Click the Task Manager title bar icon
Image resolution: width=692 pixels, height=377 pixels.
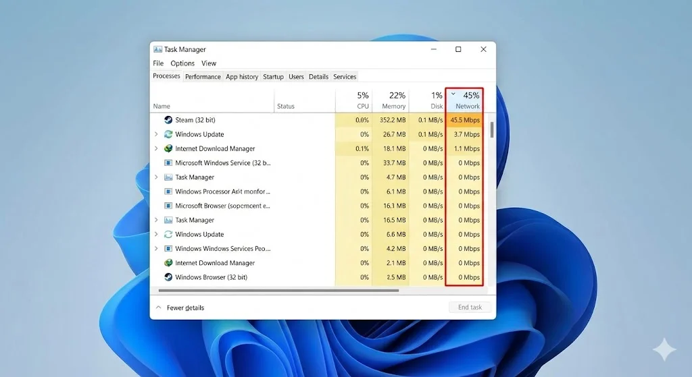point(157,49)
